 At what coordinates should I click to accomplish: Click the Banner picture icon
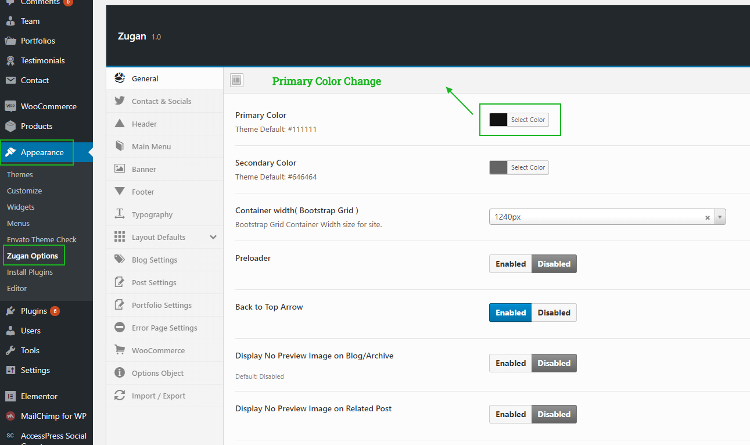click(120, 169)
